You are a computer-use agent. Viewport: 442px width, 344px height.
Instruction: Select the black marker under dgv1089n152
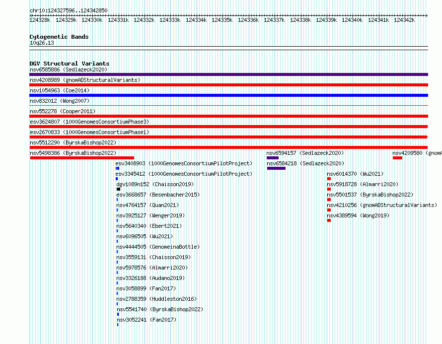(118, 189)
